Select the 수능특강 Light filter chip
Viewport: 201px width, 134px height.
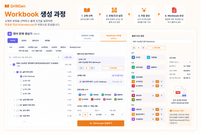[x=33, y=47]
